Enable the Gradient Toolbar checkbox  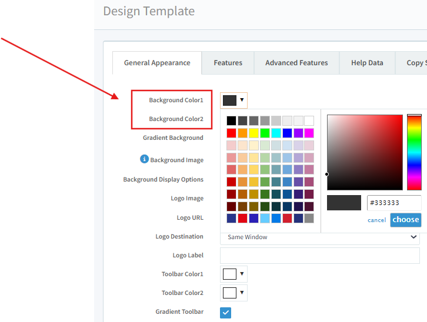click(226, 312)
